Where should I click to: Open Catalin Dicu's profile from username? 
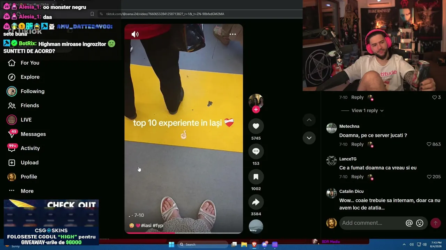click(x=351, y=191)
